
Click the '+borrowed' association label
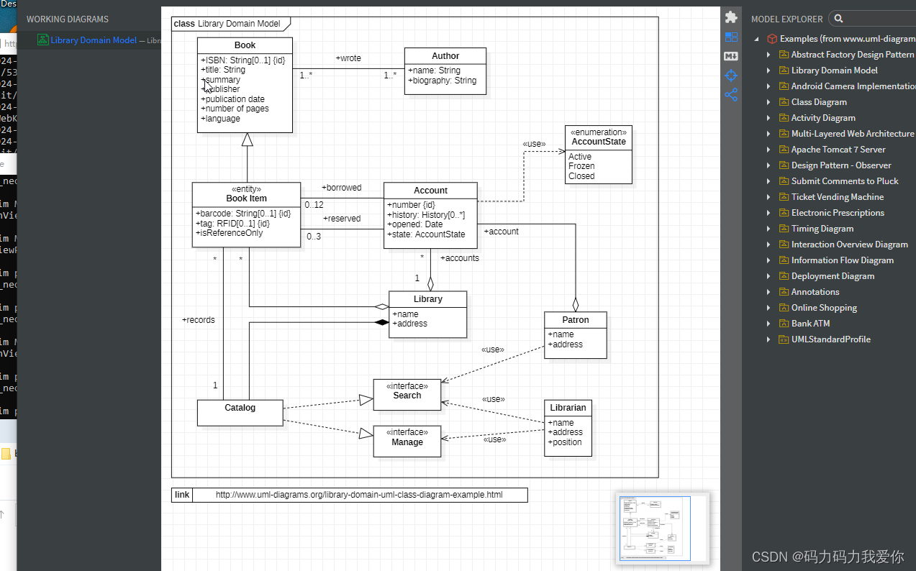(341, 188)
